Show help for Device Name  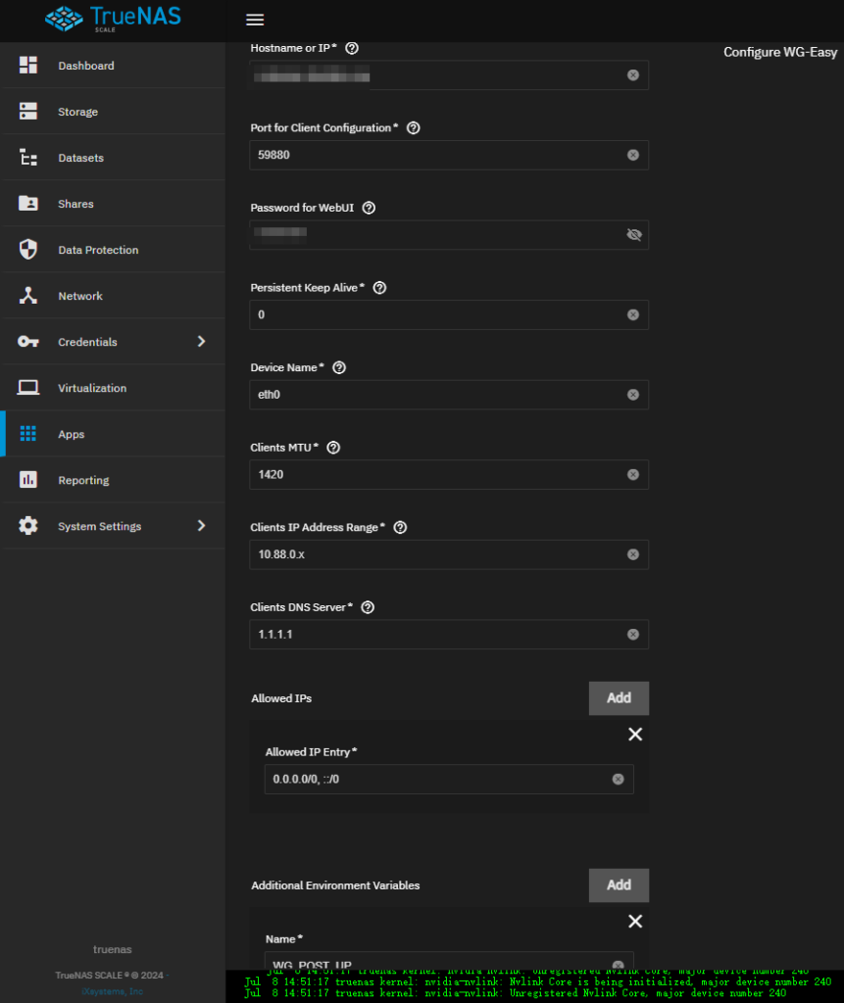tap(339, 368)
